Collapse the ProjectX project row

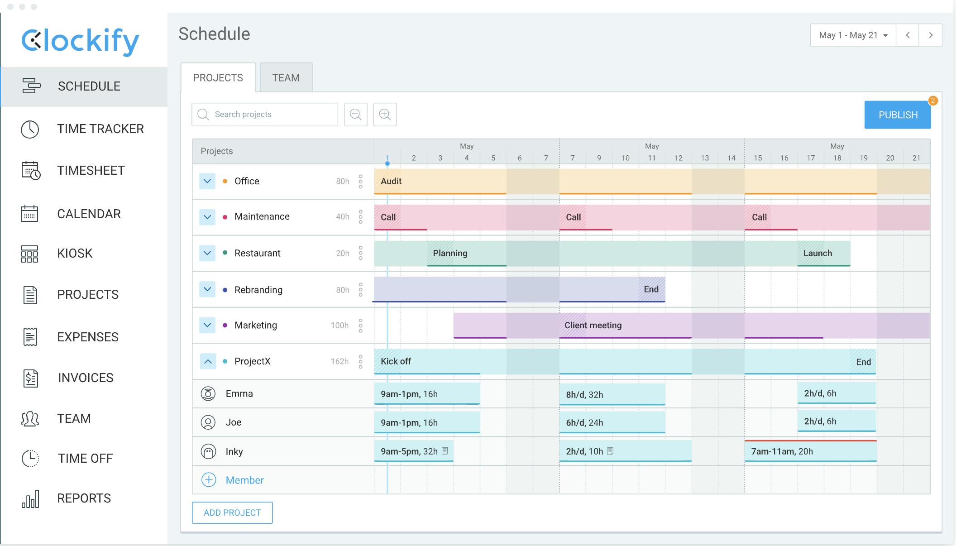[208, 361]
